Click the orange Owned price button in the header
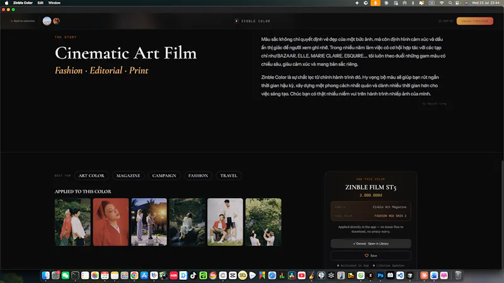Screen dimensions: 504x283 [x=475, y=21]
